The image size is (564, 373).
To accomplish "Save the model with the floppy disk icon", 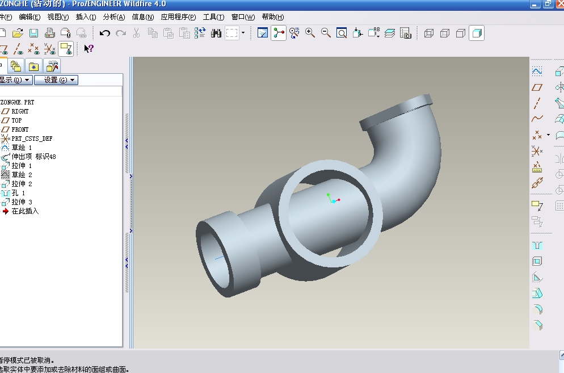I will tap(34, 33).
